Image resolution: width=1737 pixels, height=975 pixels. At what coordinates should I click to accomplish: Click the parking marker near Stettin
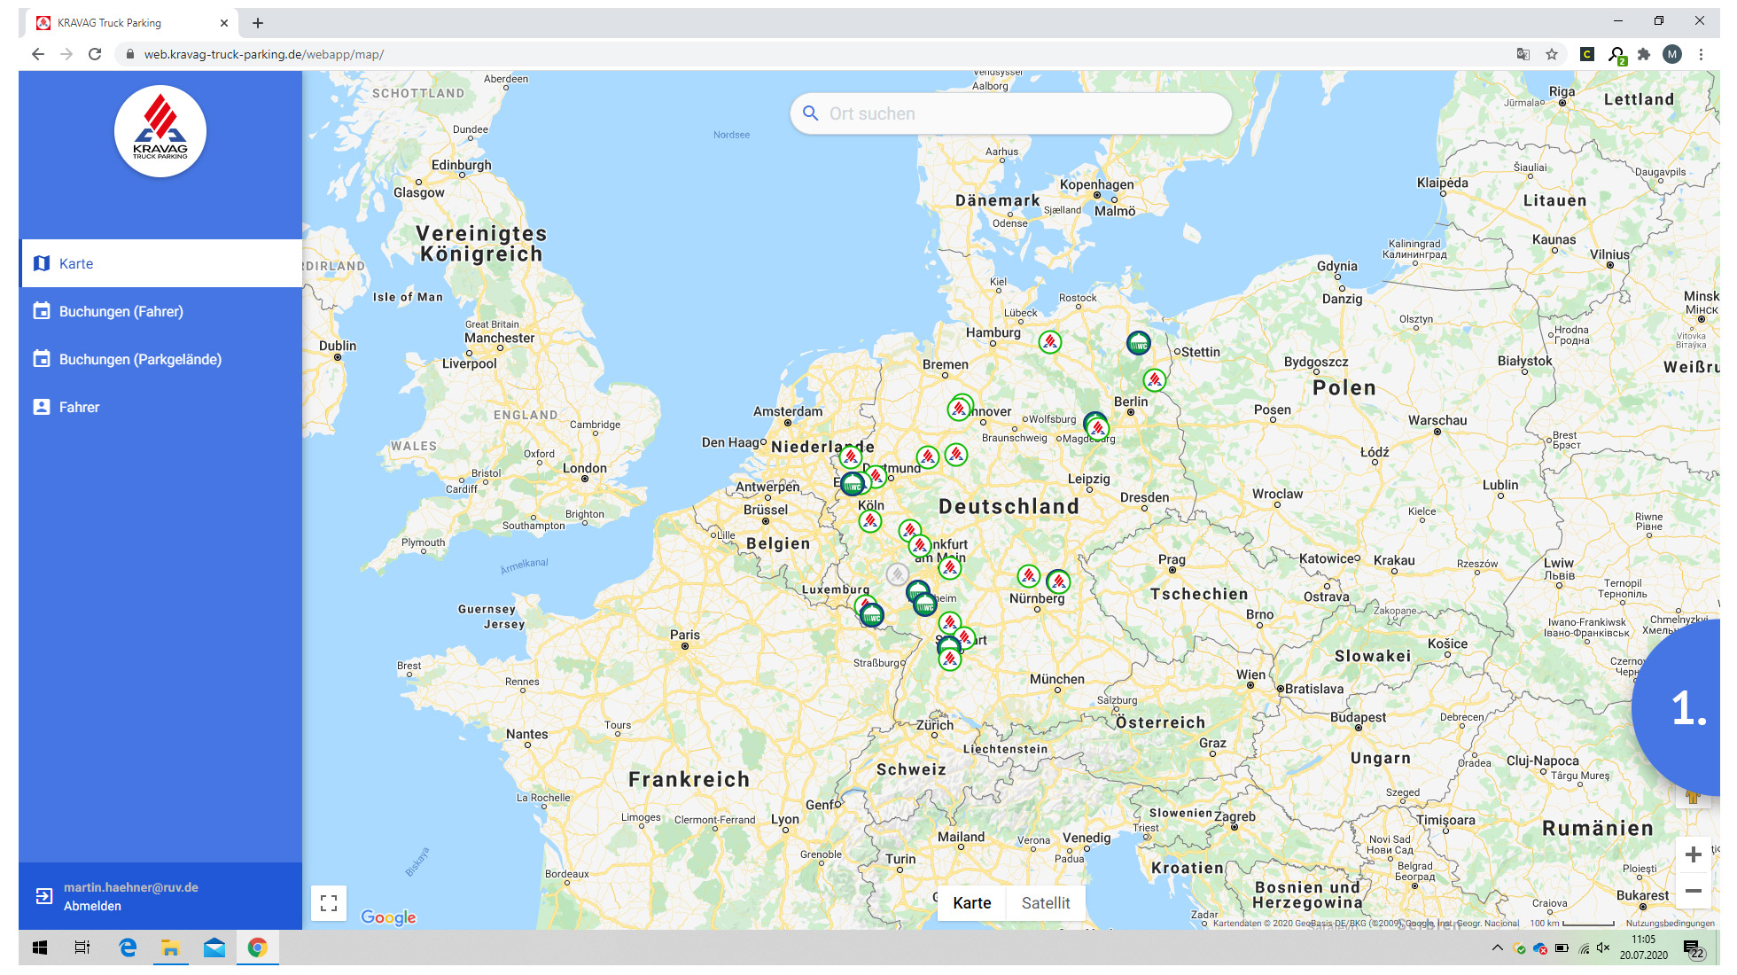point(1138,342)
